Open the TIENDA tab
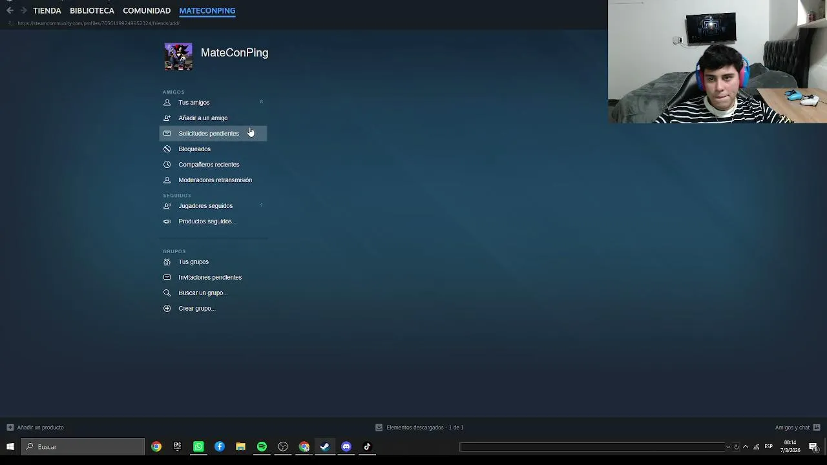This screenshot has width=827, height=465. click(47, 10)
